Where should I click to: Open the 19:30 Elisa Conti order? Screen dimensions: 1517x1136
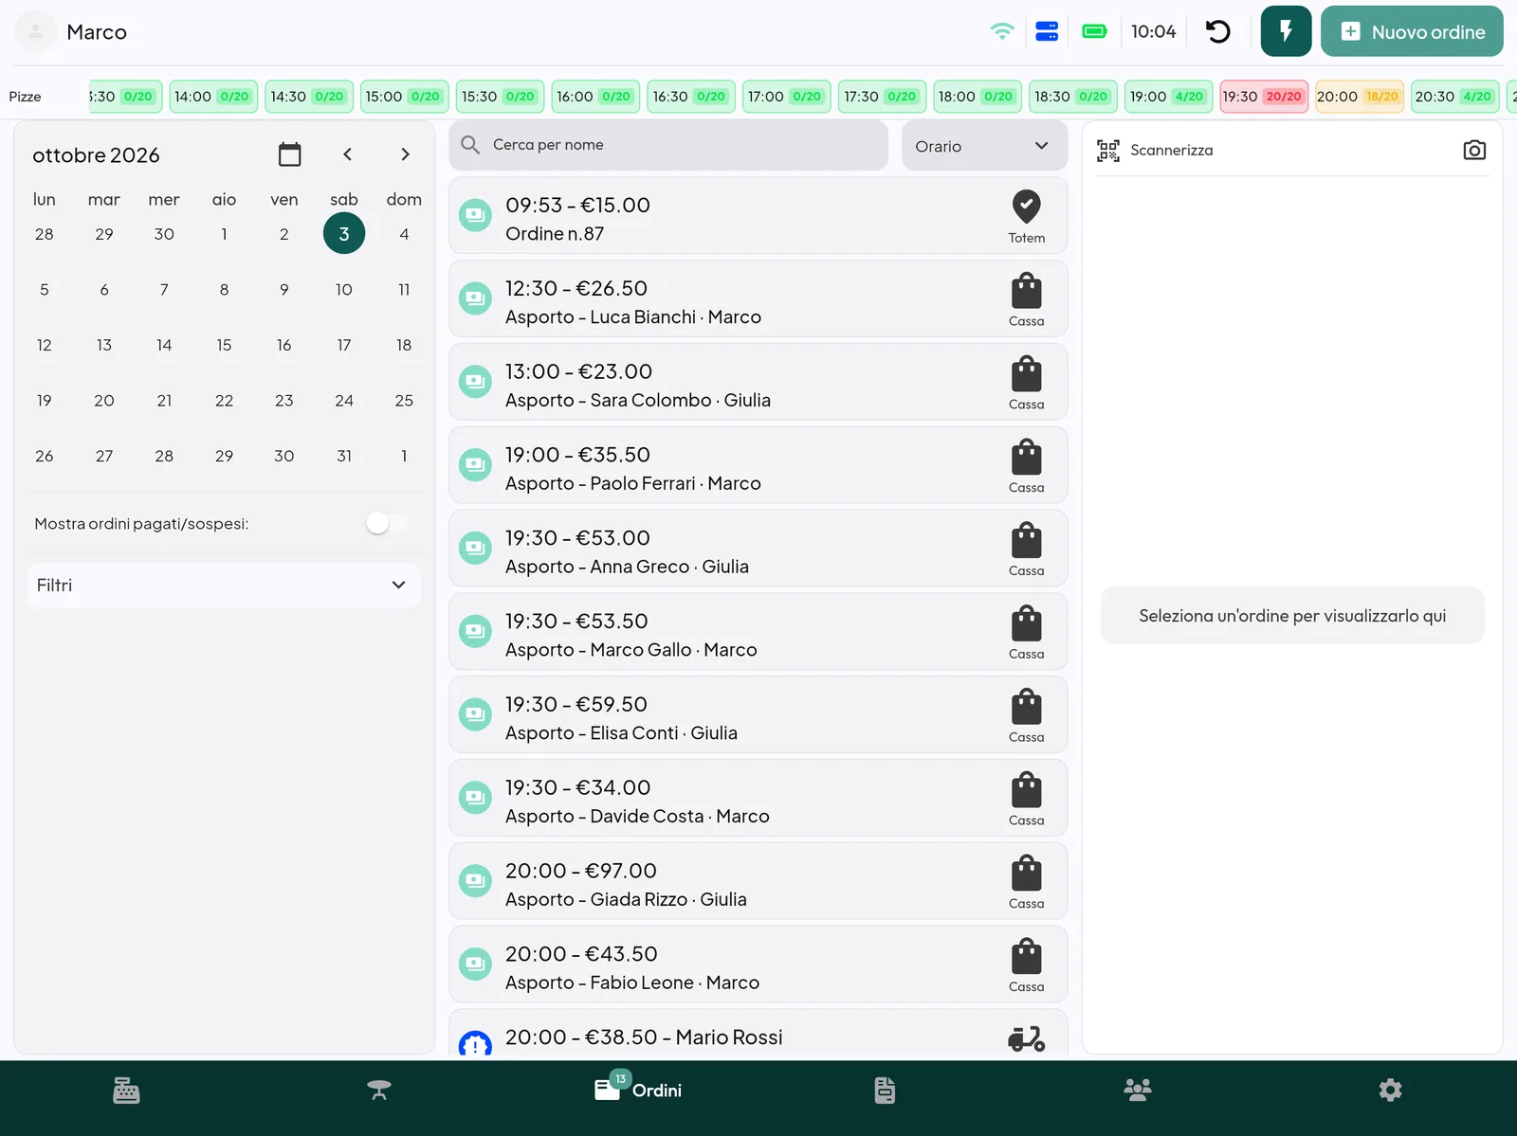click(x=758, y=715)
